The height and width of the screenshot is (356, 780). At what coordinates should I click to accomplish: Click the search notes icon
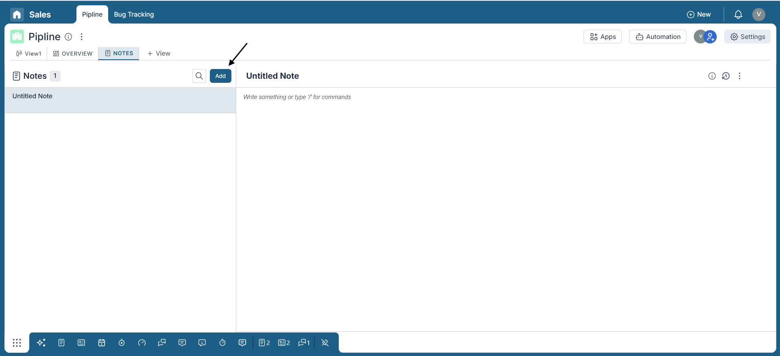(x=199, y=76)
